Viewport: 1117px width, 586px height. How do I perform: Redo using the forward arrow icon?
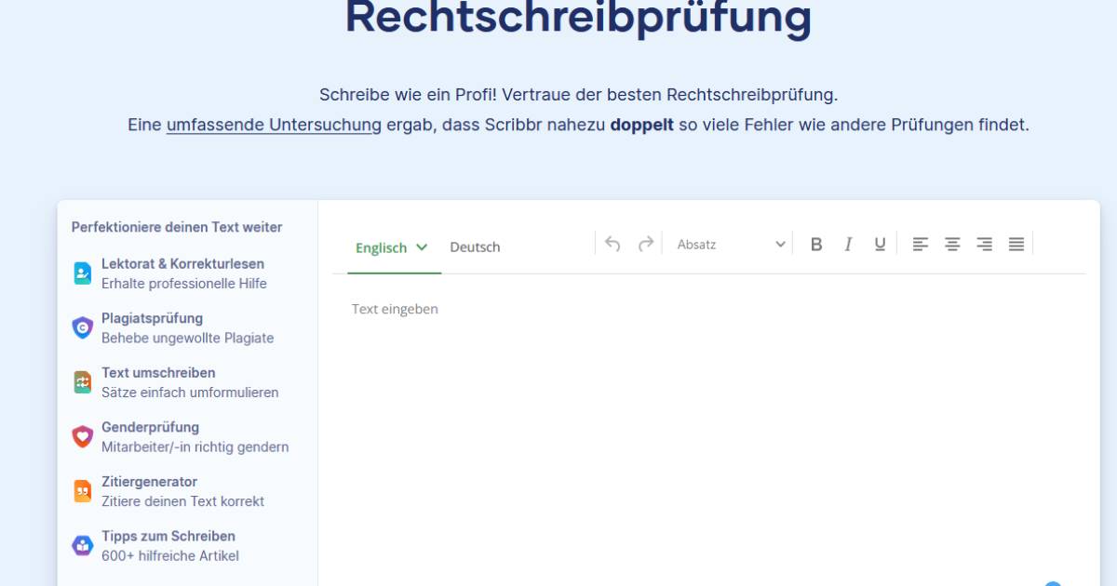coord(646,244)
